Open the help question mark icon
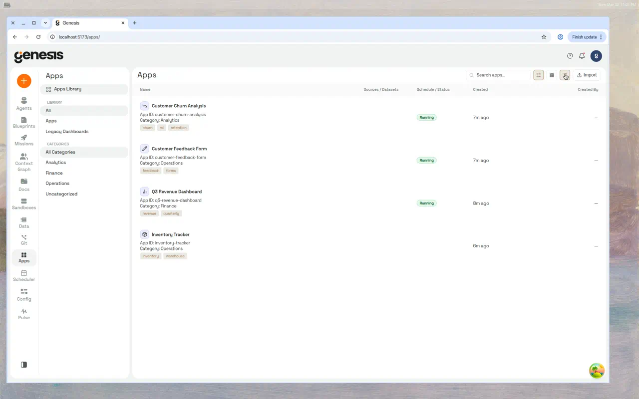 570,56
